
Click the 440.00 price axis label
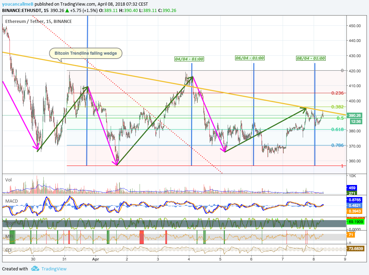click(355, 41)
